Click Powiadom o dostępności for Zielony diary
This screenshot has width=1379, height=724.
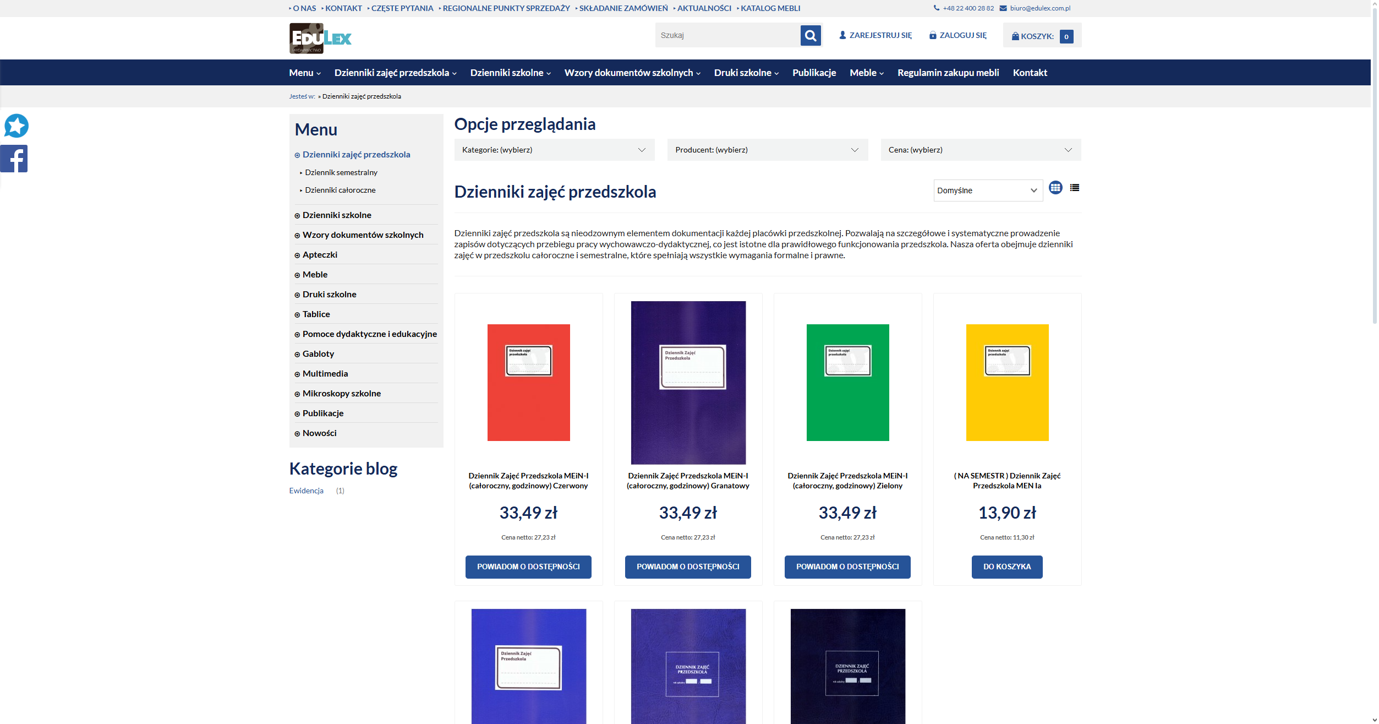(x=847, y=567)
